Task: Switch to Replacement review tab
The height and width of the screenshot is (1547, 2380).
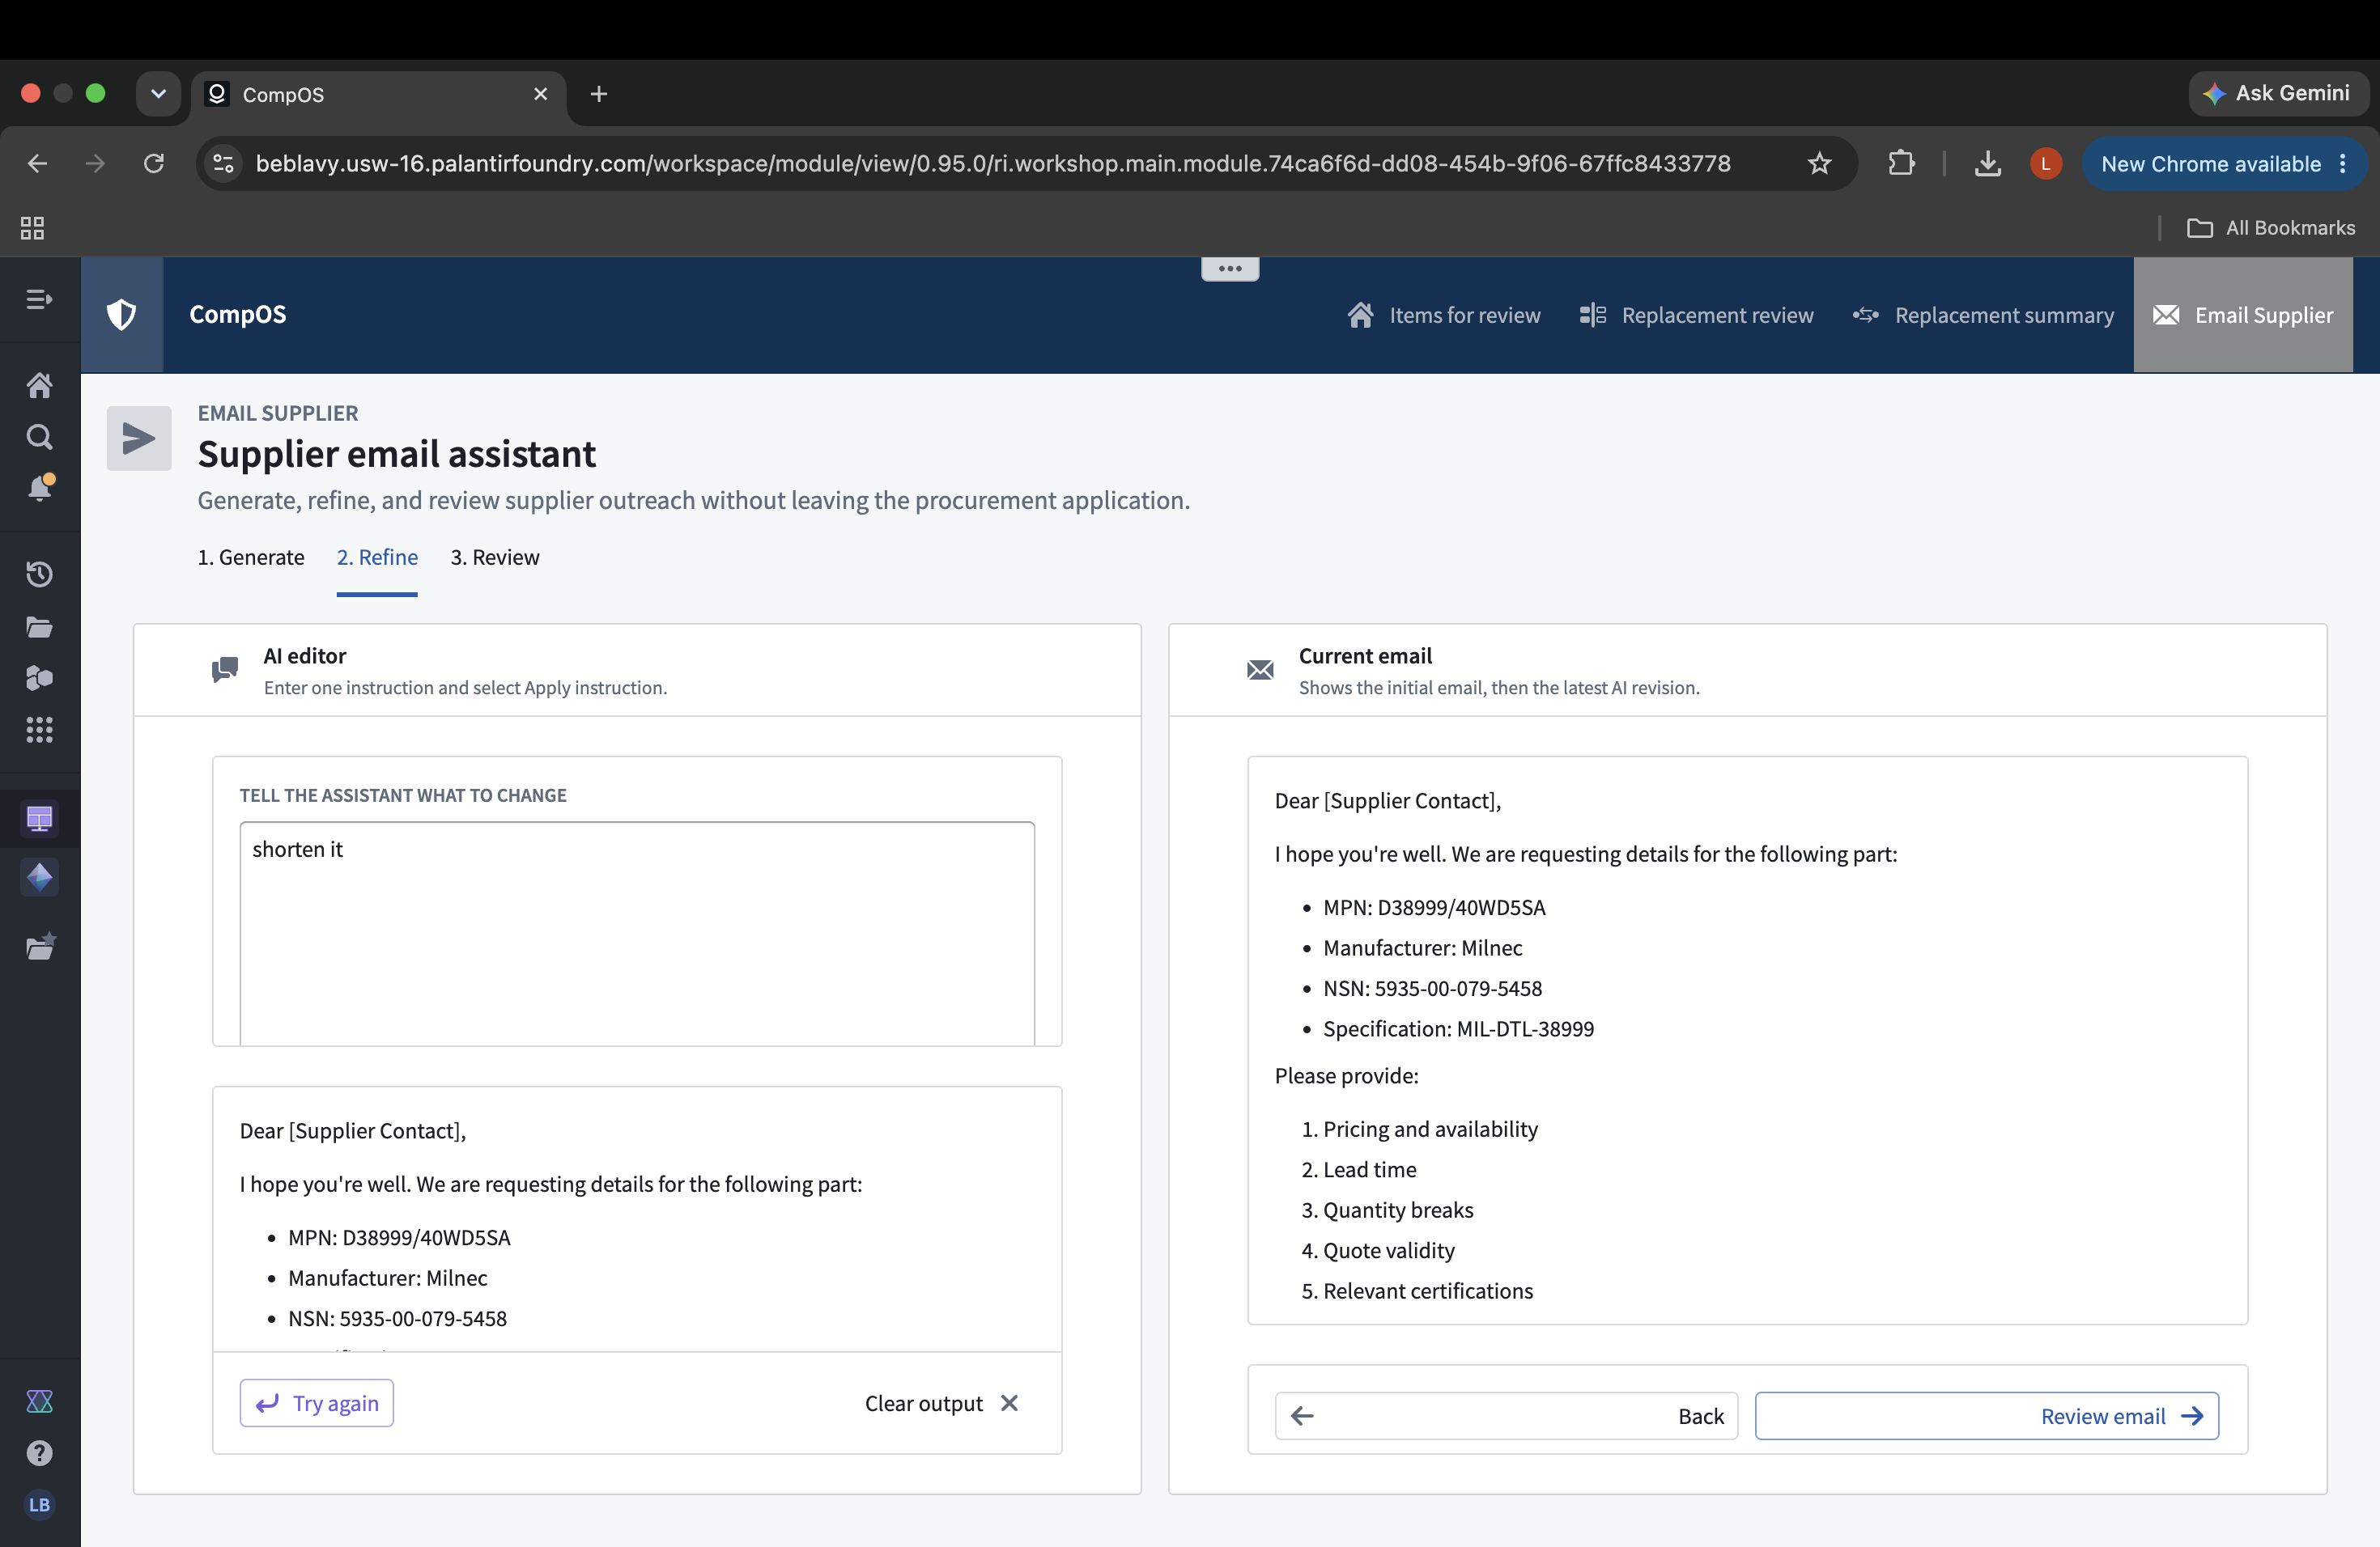Action: (x=1696, y=315)
